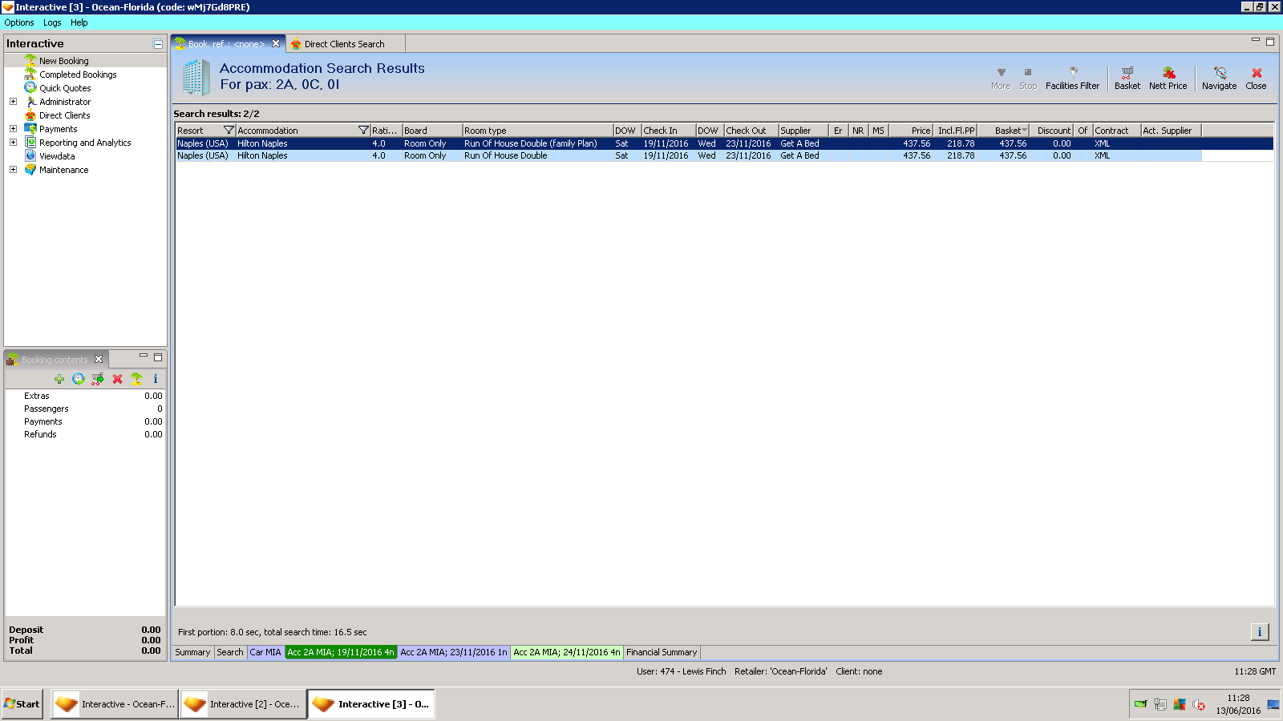The height and width of the screenshot is (721, 1283).
Task: Switch to Interactive [2] taskbar window
Action: pos(243,704)
